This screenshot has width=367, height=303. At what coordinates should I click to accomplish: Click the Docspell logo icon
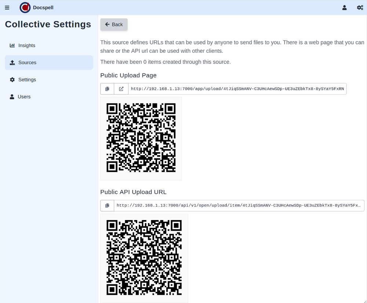click(x=25, y=7)
